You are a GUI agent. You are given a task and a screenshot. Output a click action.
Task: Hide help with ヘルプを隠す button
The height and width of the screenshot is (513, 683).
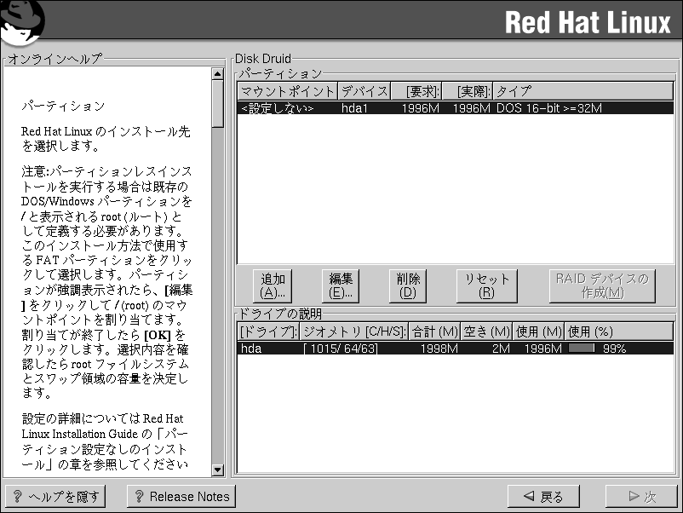pyautogui.click(x=56, y=497)
